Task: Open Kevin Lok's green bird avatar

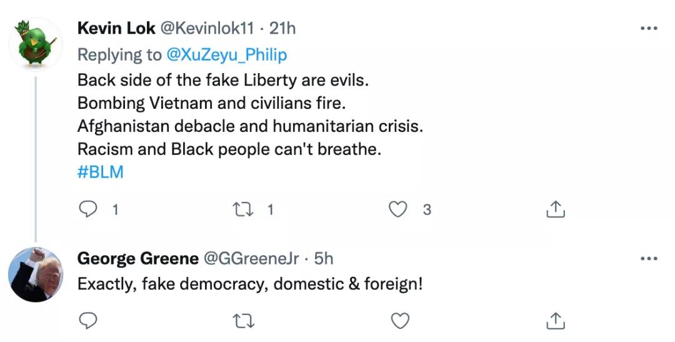Action: [36, 44]
